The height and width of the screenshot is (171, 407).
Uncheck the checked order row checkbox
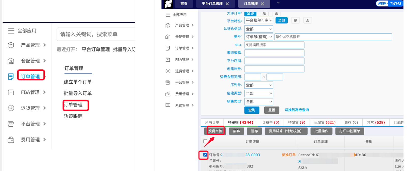coord(205,155)
